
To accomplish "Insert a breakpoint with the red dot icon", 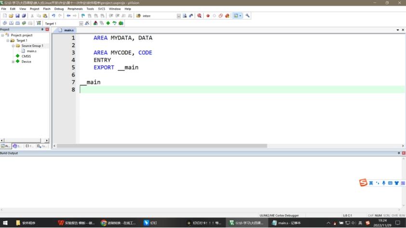I will (x=208, y=16).
